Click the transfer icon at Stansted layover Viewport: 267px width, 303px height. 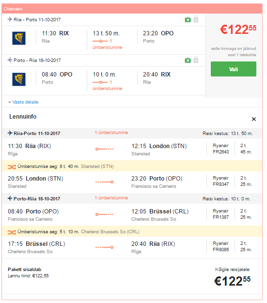point(12,167)
